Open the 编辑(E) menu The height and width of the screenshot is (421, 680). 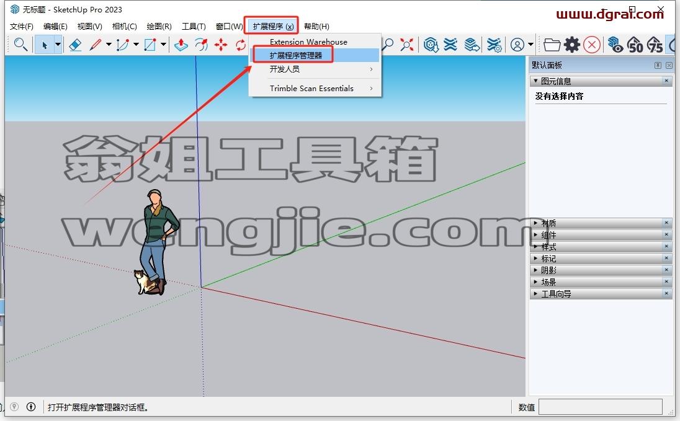point(55,27)
